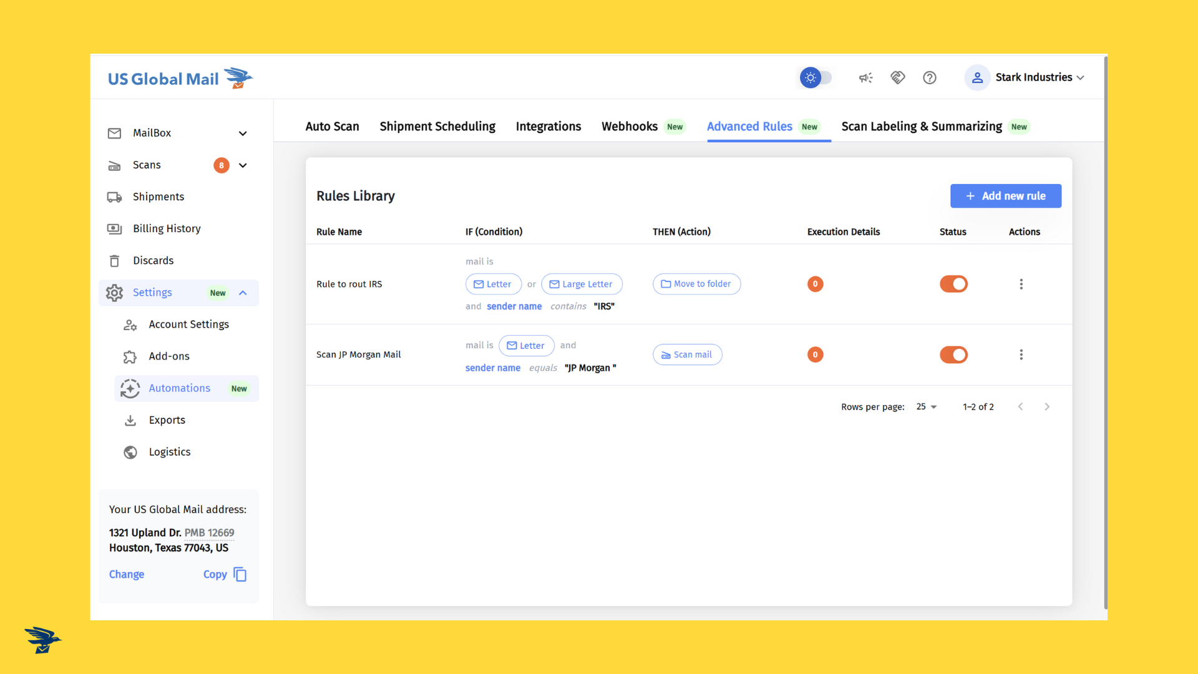
Task: Open the help question mark icon
Action: tap(930, 78)
